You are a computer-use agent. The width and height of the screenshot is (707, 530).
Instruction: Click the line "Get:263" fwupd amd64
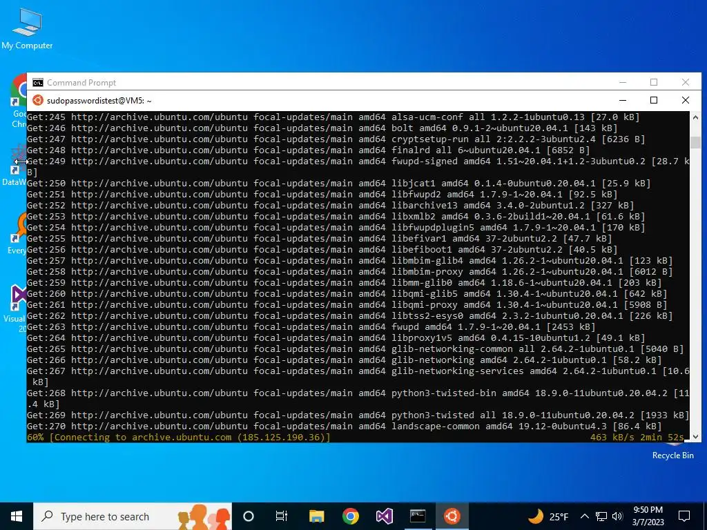pos(311,326)
